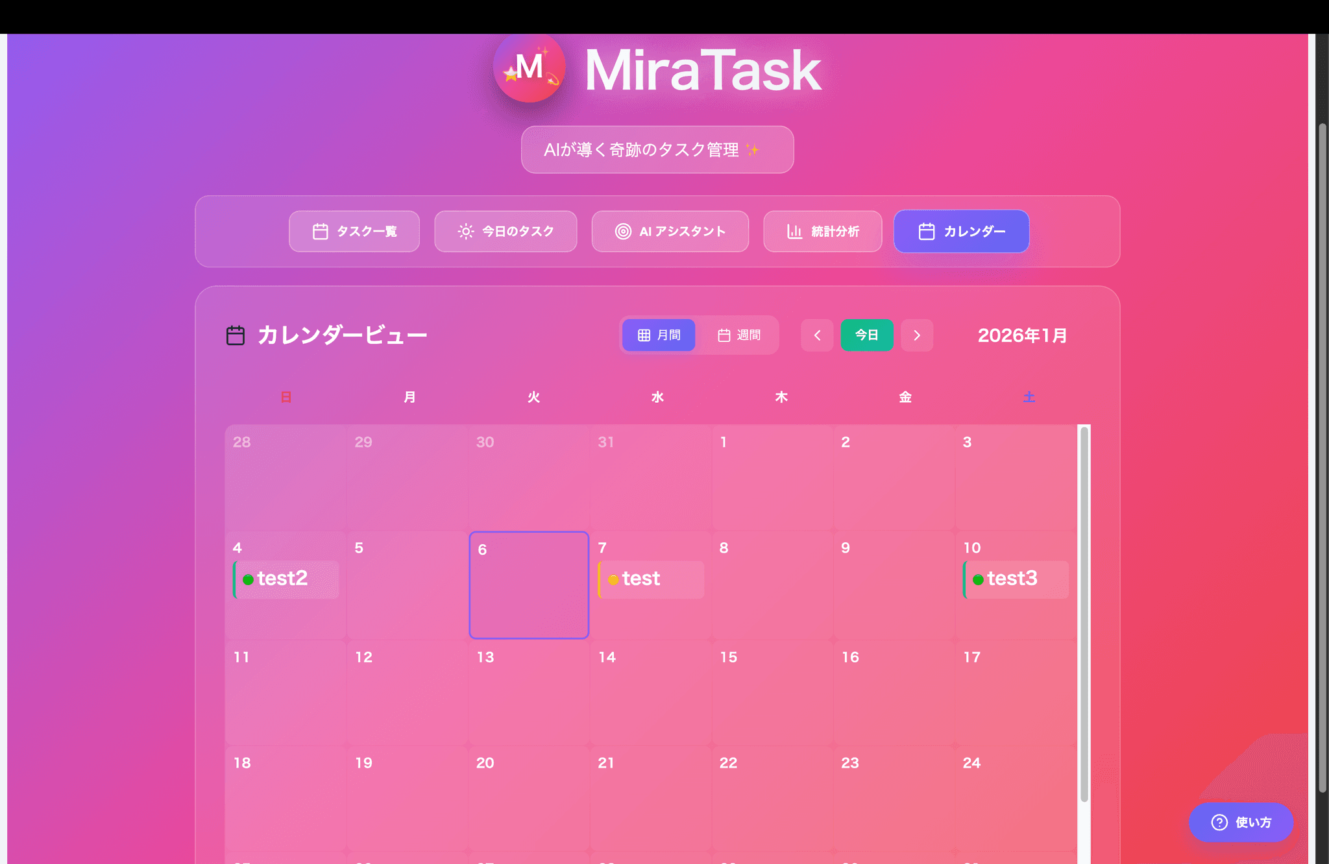Screen dimensions: 1329x864
Task: Switch calendar to 週間 weekly view
Action: click(739, 335)
